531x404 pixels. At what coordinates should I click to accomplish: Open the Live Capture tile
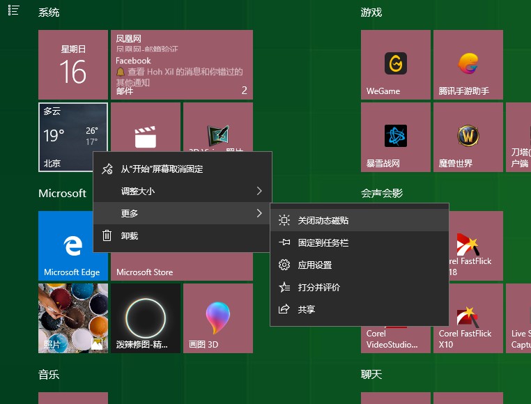(518, 318)
